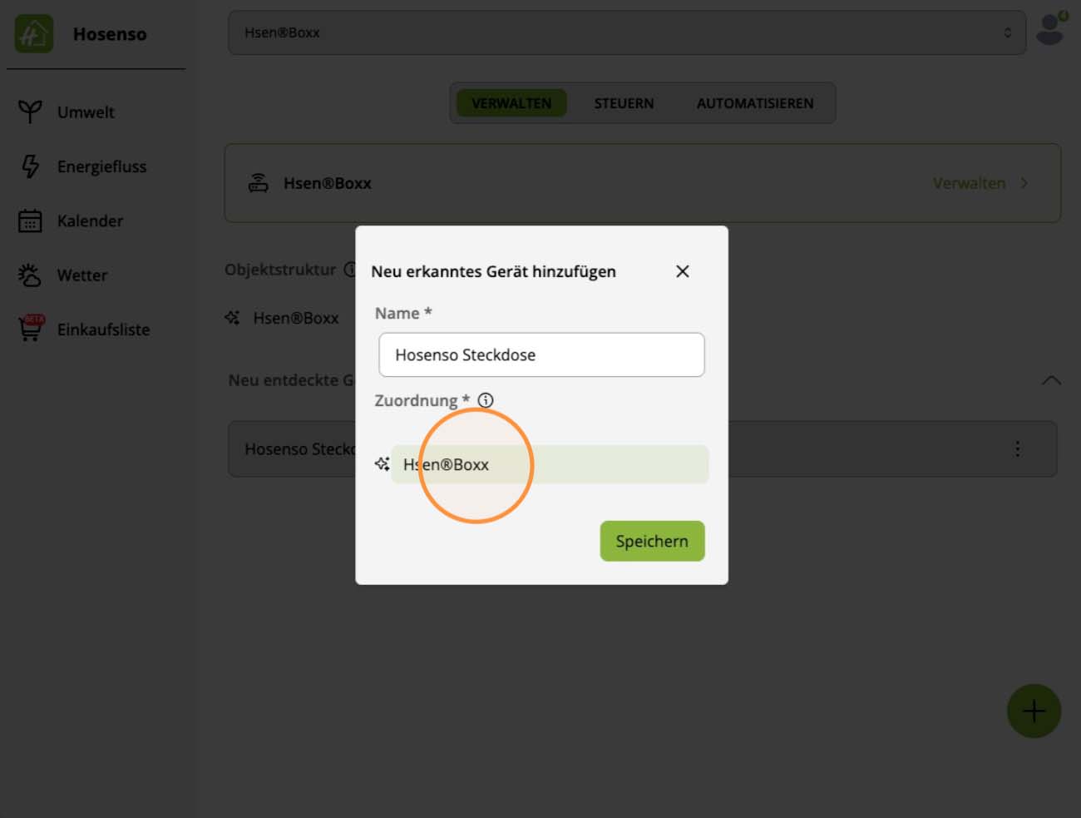Screen dimensions: 1081x818
Task: Click the router icon in Hsen®Boxx card
Action: point(259,183)
